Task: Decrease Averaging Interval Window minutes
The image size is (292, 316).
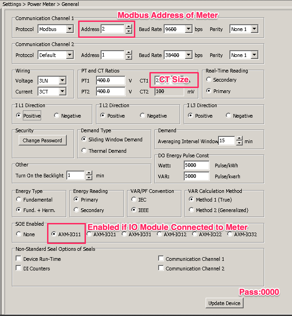Action: (239, 143)
